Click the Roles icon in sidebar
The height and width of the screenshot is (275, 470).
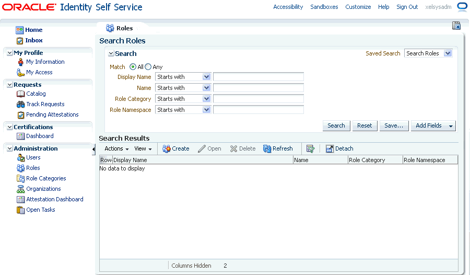21,168
